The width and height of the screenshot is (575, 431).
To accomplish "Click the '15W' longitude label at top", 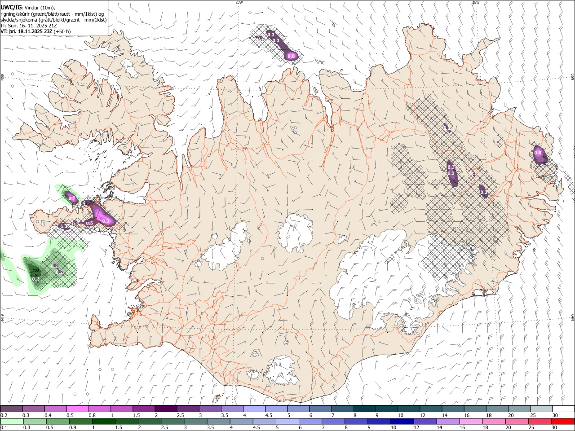I will (476, 2).
